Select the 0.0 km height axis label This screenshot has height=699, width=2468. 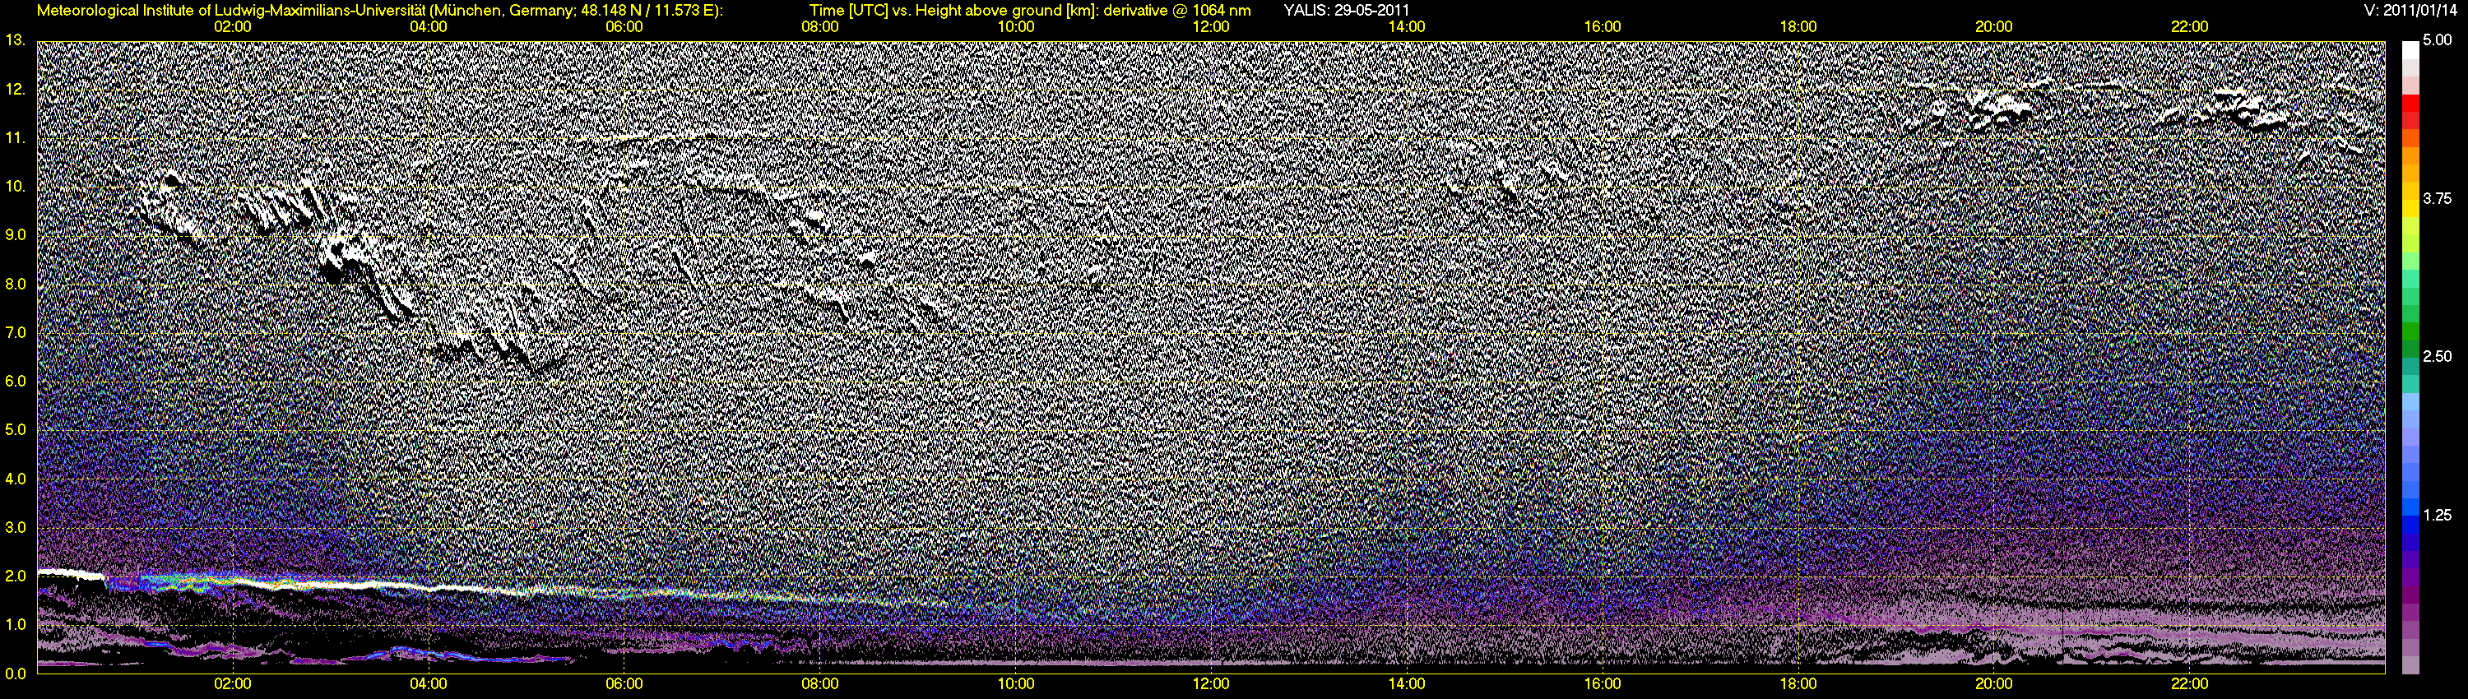(16, 674)
